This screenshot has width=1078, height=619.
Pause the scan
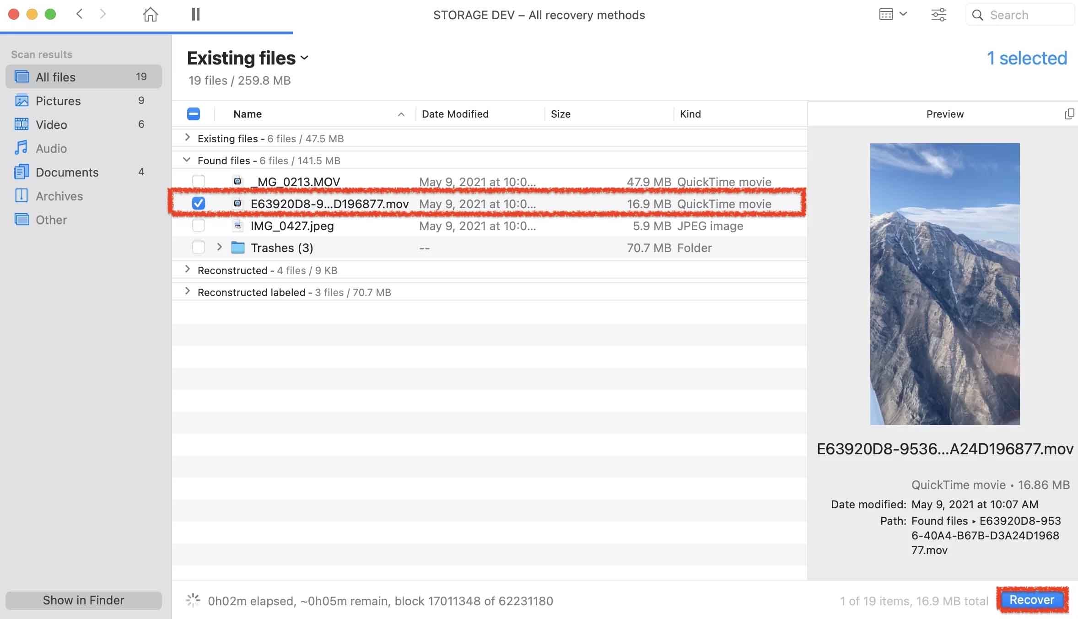[x=196, y=14]
